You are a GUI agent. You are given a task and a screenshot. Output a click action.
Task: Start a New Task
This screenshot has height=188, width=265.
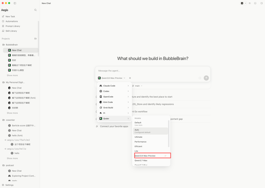click(x=10, y=16)
